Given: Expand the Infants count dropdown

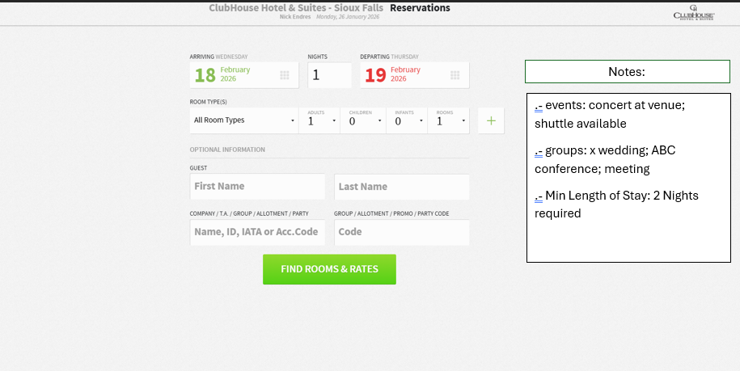Looking at the screenshot, I should [x=407, y=120].
